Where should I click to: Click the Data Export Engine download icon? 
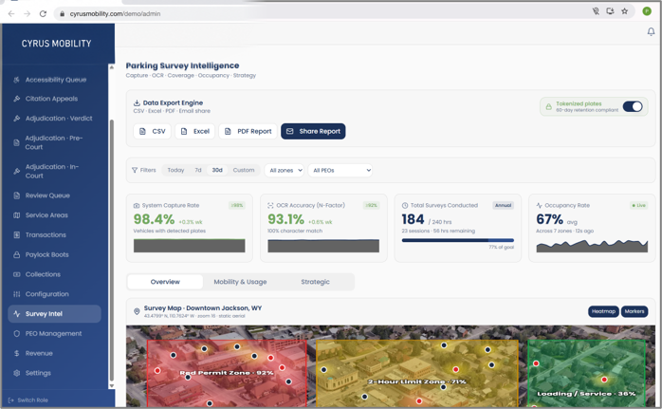[137, 102]
